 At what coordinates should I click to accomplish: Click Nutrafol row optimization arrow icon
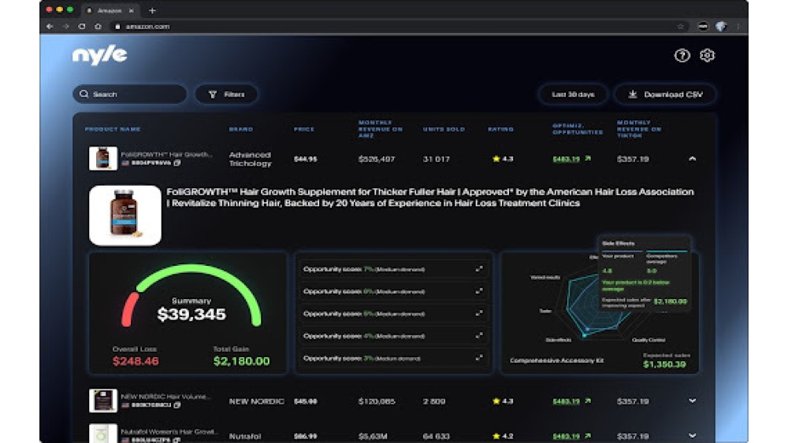click(588, 435)
